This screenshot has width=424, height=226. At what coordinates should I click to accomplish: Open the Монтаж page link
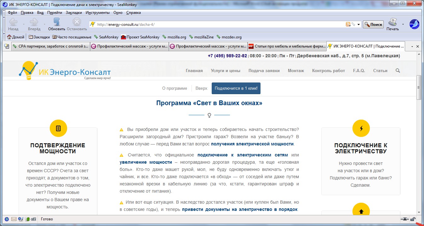coord(296,71)
